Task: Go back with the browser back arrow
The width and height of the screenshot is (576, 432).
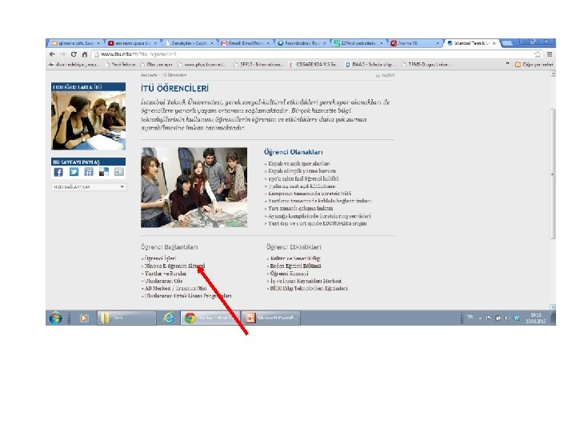Action: [52, 54]
